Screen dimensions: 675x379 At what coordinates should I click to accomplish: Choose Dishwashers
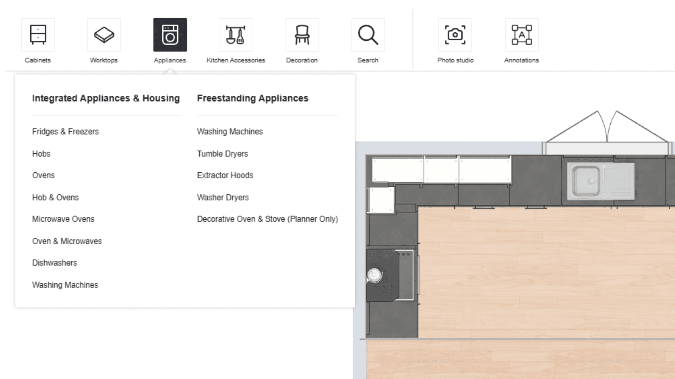[x=54, y=263]
